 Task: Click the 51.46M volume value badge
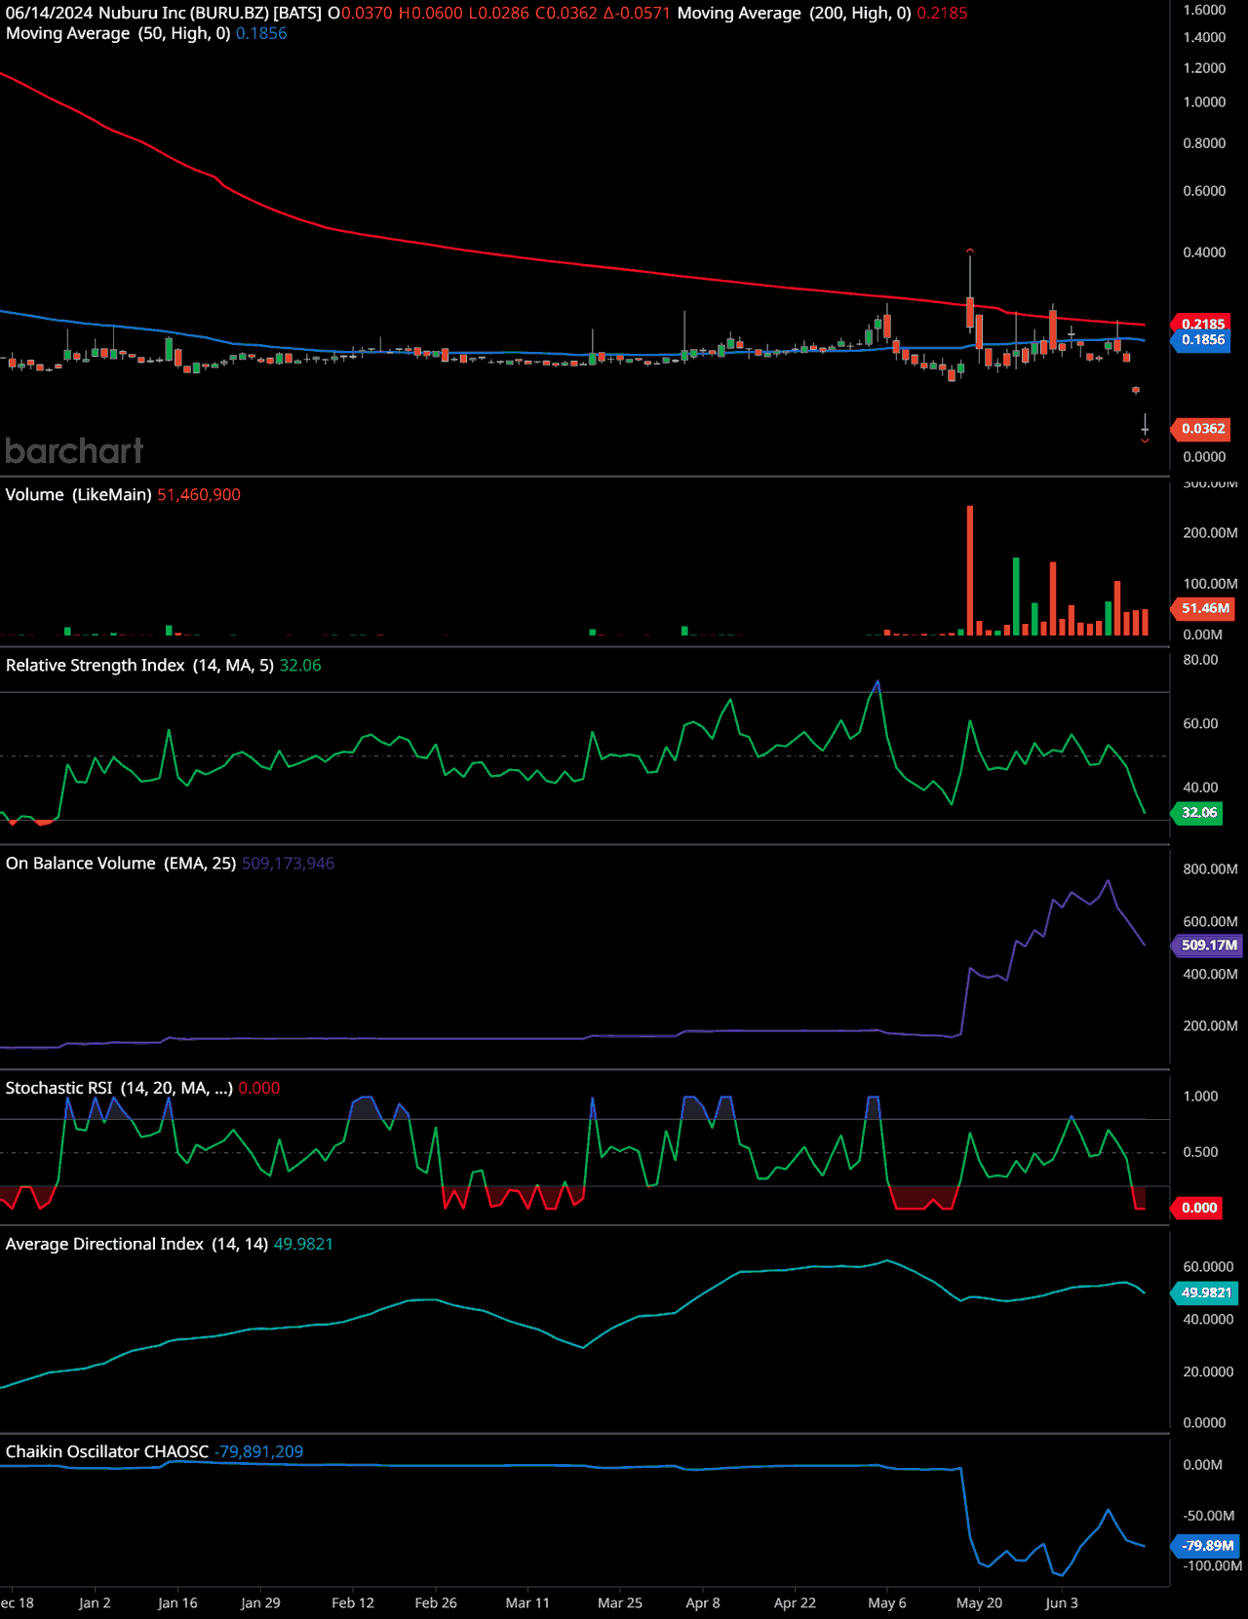pyautogui.click(x=1204, y=608)
